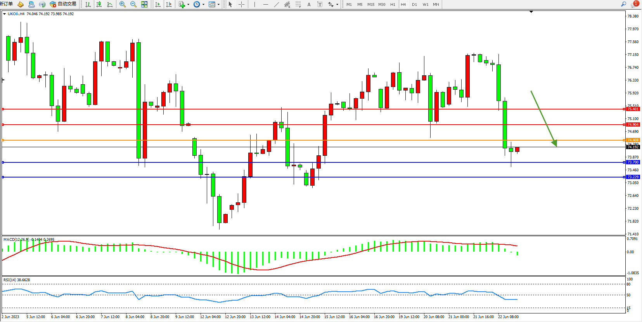This screenshot has height=322, width=642.
Task: Choose the Fibonacci retracement tool
Action: click(298, 4)
